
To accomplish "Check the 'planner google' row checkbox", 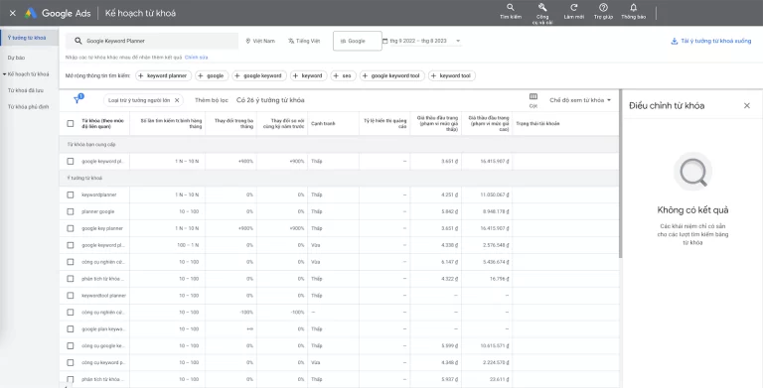I will (x=71, y=211).
